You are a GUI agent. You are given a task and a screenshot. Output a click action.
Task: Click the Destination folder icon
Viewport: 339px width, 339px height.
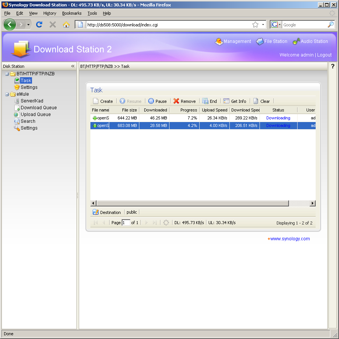(x=96, y=212)
